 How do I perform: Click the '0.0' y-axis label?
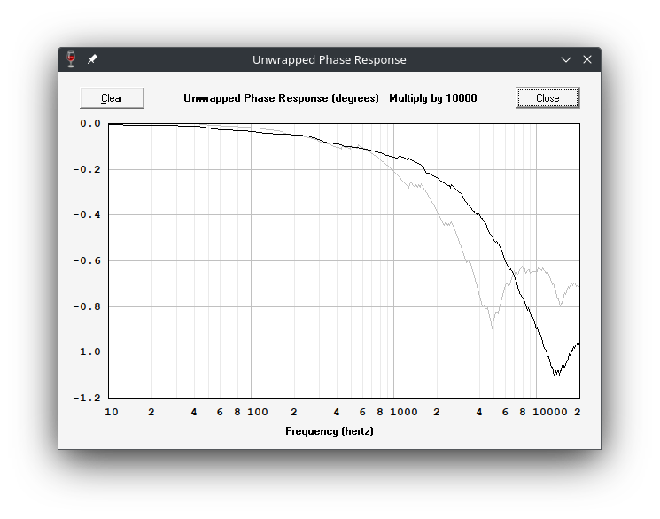click(90, 123)
